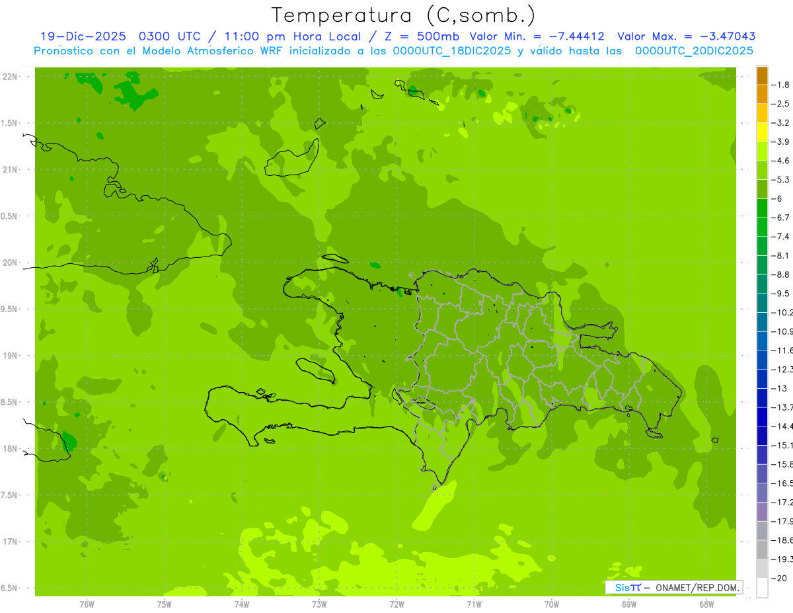Viewport: 793px width, 613px height.
Task: Click the -20 colorbar value label
Action: coord(778,578)
